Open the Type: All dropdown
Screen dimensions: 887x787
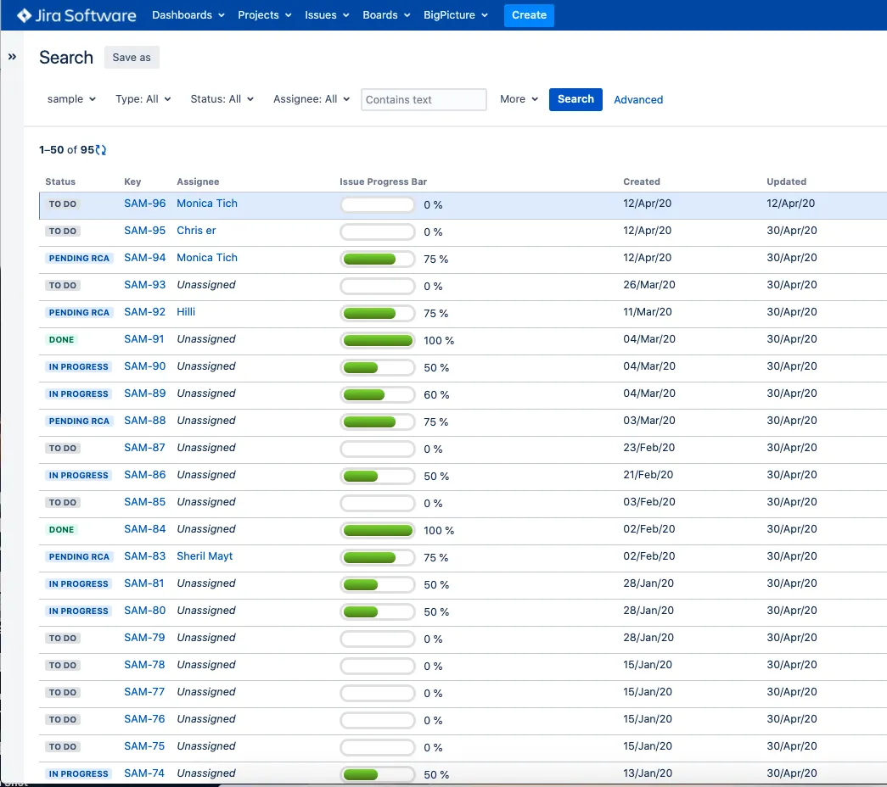(143, 99)
